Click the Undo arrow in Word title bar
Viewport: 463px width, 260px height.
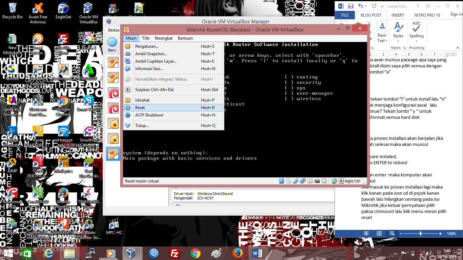coord(360,6)
